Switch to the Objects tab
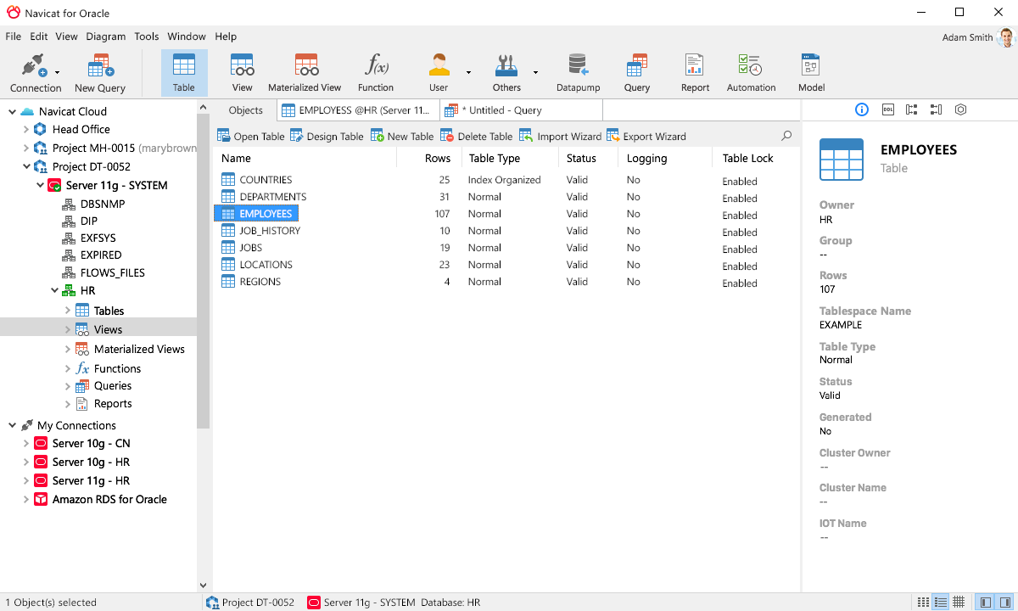 (245, 109)
